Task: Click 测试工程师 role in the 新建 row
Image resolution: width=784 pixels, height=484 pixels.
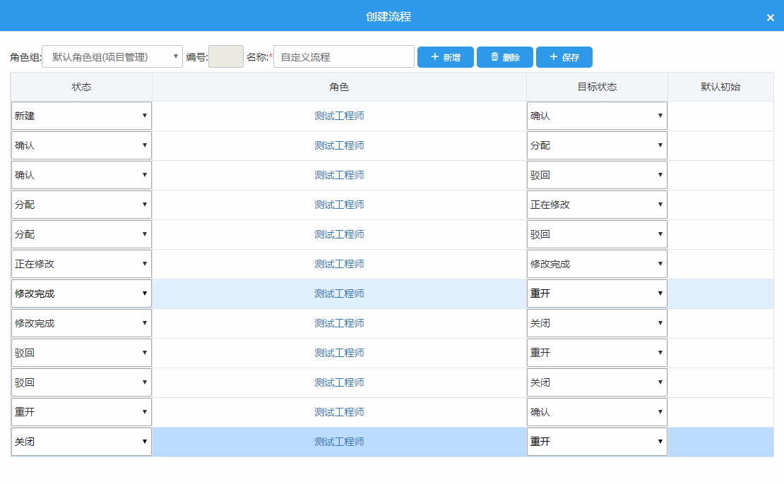Action: tap(339, 116)
